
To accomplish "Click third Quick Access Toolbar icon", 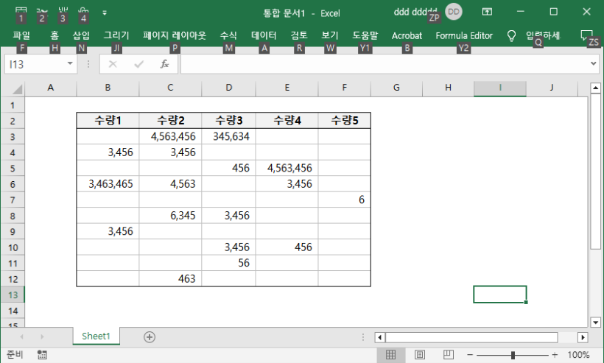I will [63, 12].
